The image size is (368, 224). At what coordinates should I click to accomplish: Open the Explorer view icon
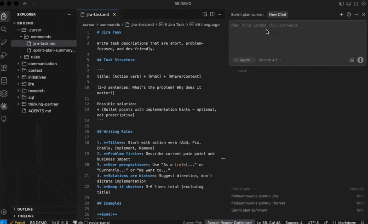(x=4, y=17)
